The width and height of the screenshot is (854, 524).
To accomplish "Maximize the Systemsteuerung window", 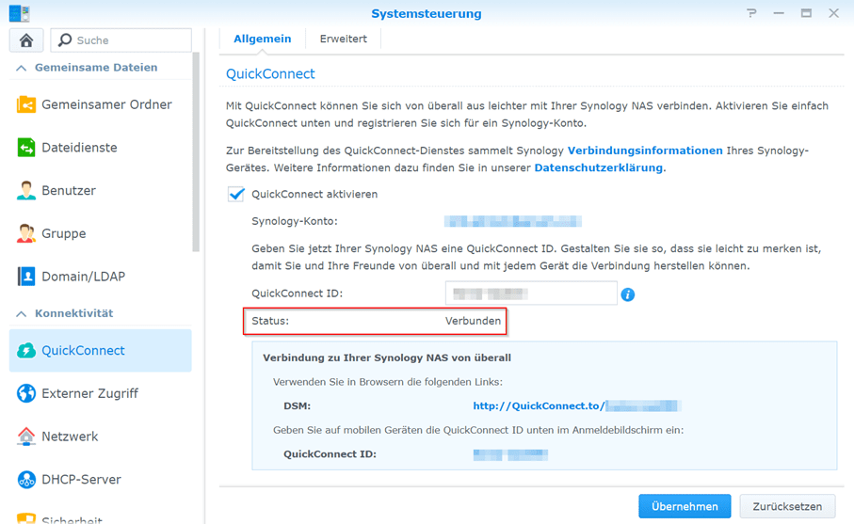I will pos(806,13).
